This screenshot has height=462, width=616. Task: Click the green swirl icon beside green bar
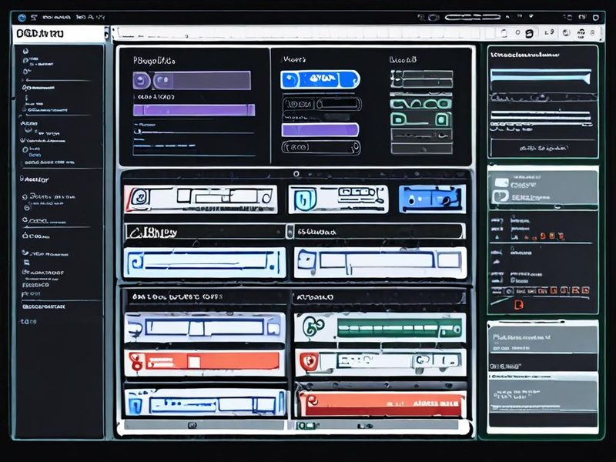point(313,326)
